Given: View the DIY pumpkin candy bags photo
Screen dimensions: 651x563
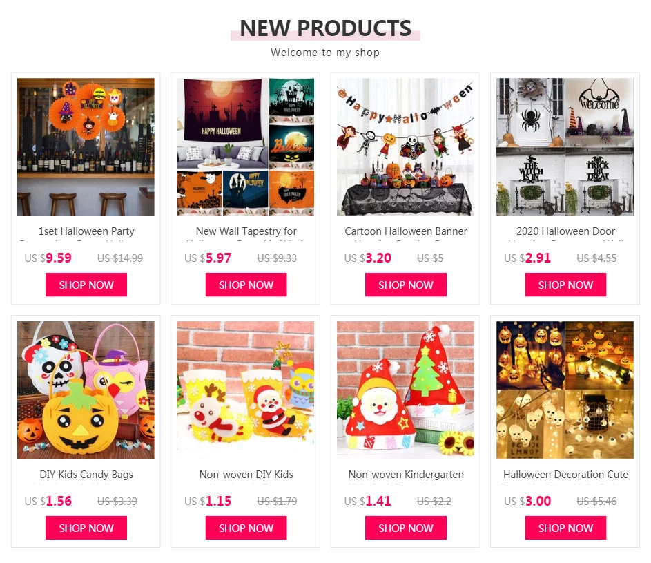Looking at the screenshot, I should 86,390.
